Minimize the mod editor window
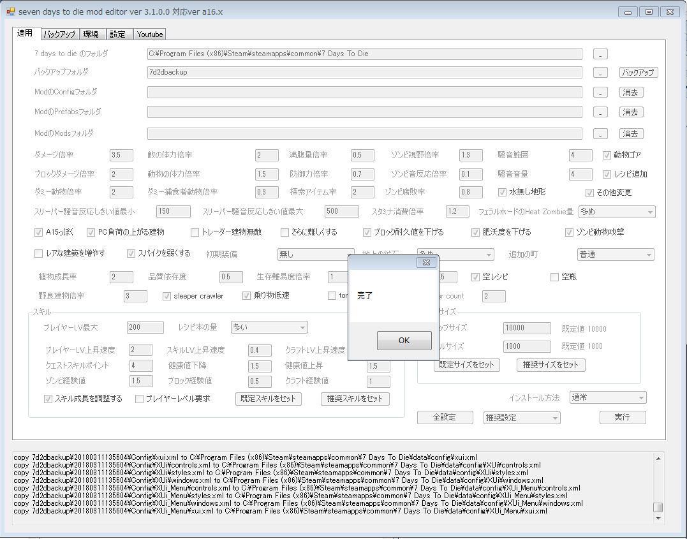 point(628,12)
